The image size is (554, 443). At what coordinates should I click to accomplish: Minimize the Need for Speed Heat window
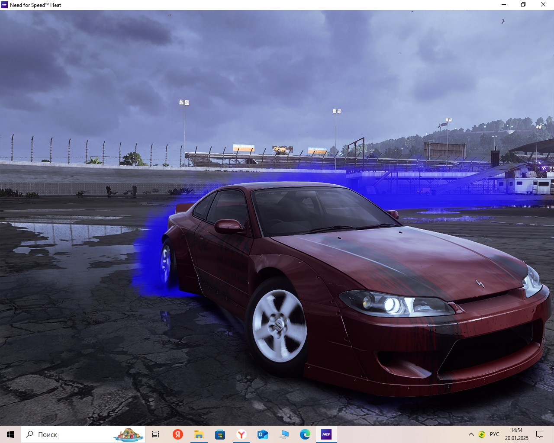point(503,5)
